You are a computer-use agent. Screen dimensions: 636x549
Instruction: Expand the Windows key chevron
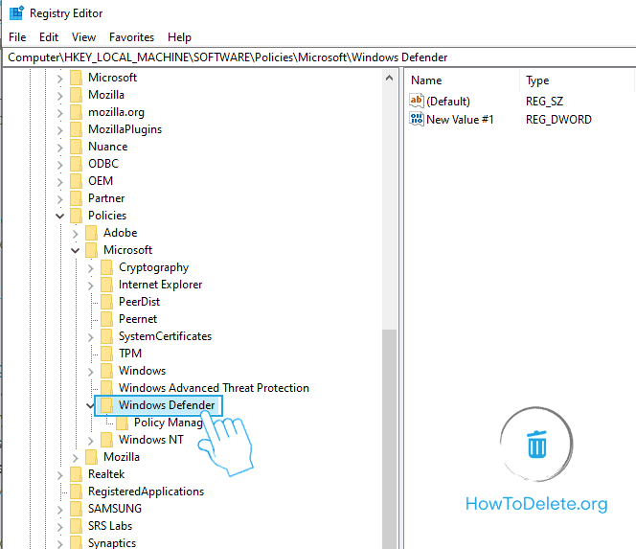coord(91,372)
